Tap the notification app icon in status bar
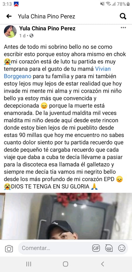 pos(16,4)
